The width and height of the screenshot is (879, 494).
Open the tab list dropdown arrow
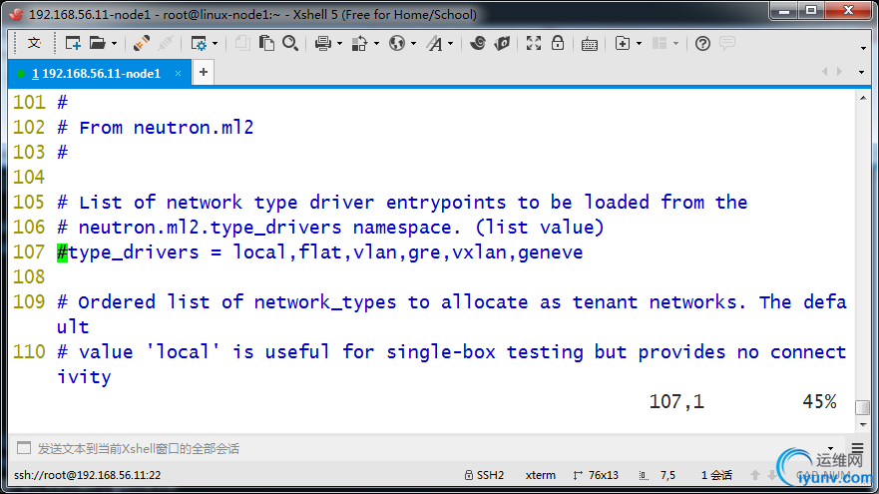tap(862, 72)
